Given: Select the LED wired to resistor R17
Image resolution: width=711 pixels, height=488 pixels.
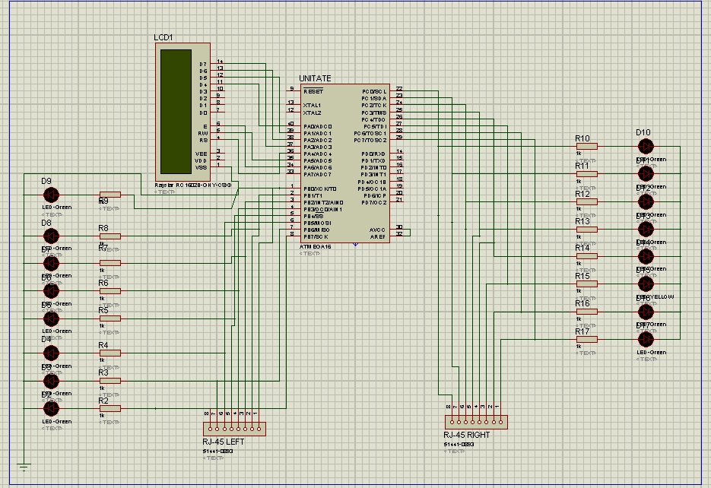Looking at the screenshot, I should coord(646,339).
